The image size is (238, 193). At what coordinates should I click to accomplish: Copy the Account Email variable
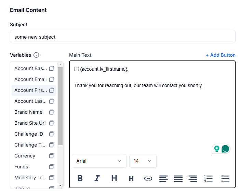(x=52, y=79)
